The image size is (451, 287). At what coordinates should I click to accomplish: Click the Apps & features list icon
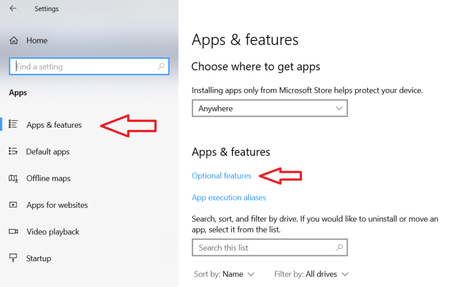point(14,125)
